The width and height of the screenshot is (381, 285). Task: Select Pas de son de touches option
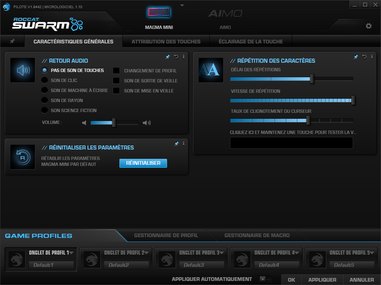45,70
